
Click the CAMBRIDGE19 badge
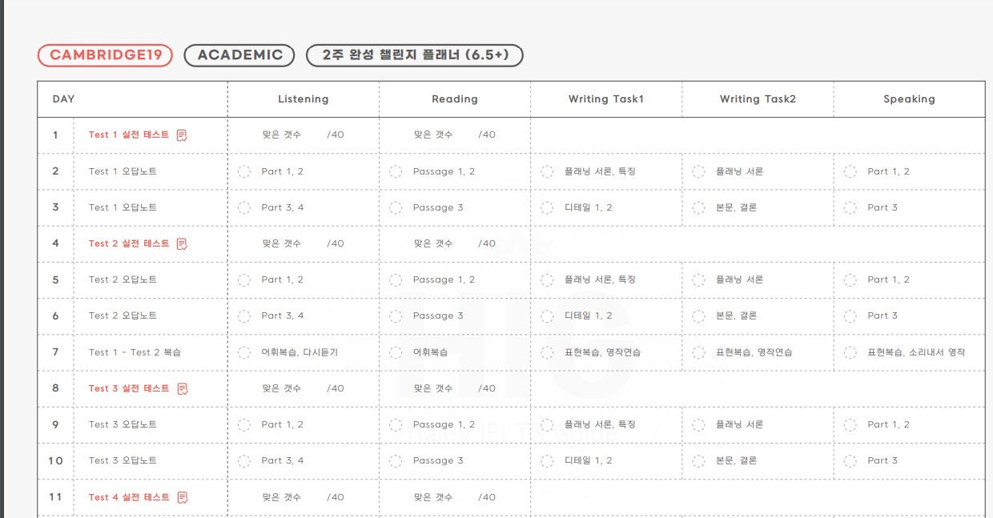pyautogui.click(x=106, y=55)
